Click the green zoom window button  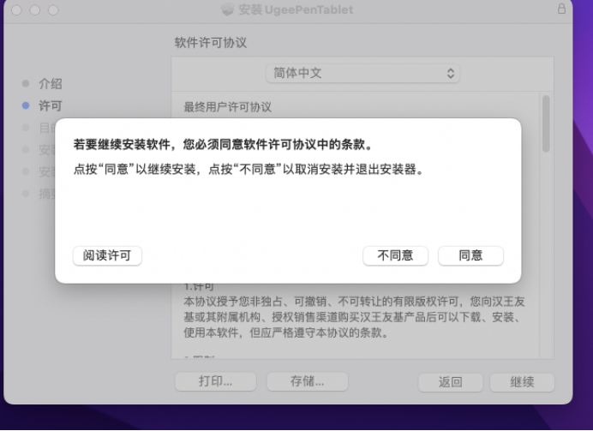tap(53, 9)
